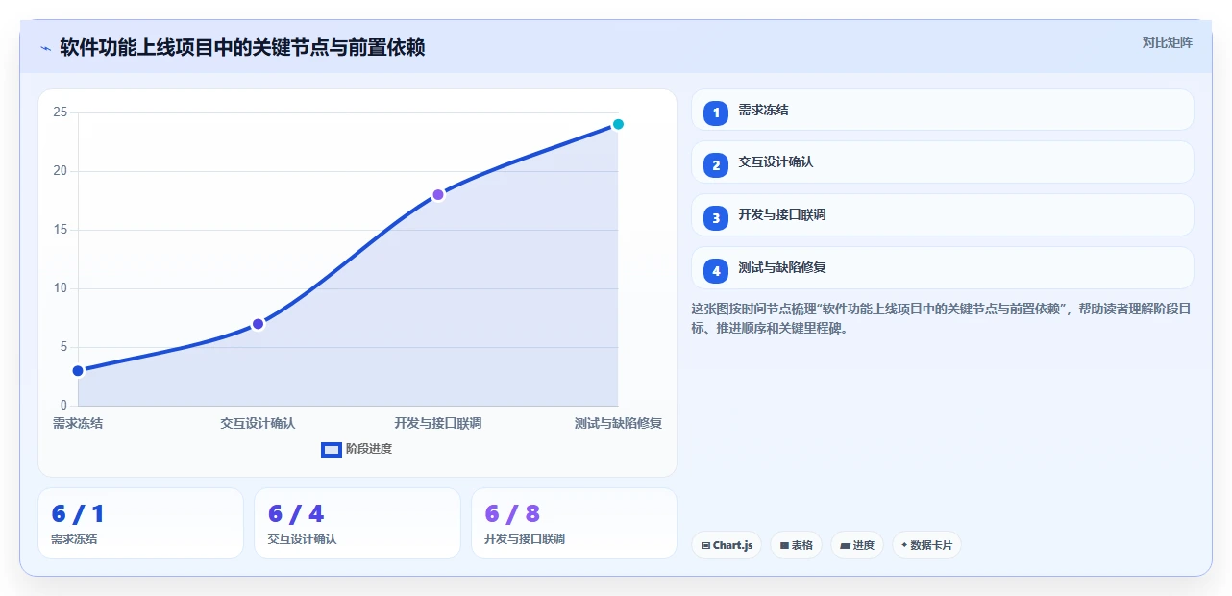Open the 开发与接口联调 step row

pyautogui.click(x=942, y=215)
